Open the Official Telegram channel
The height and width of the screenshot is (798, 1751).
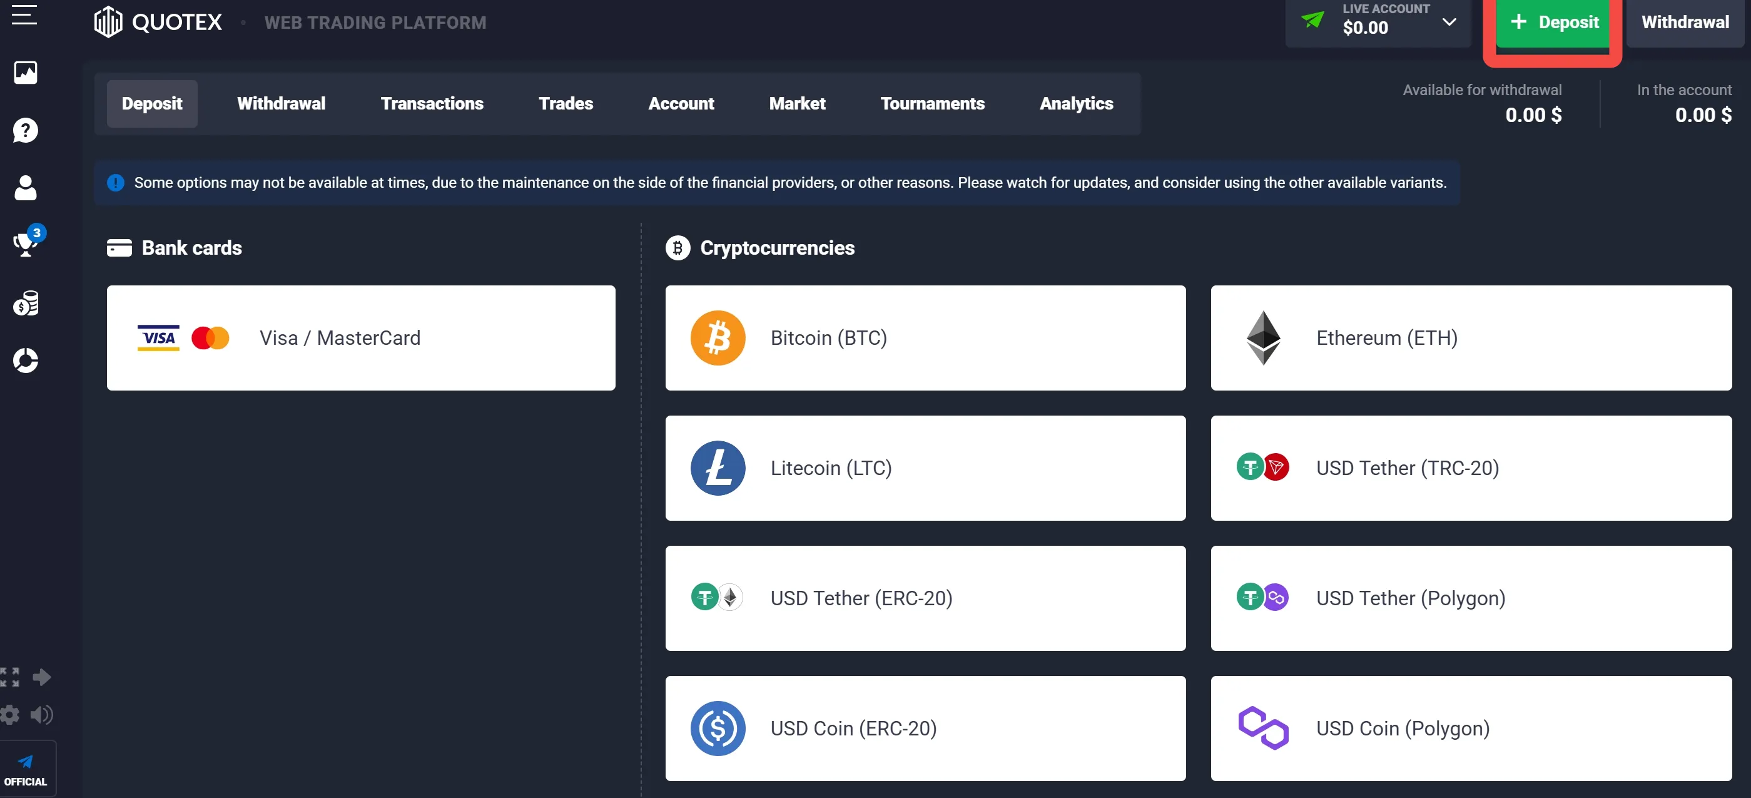(x=26, y=769)
